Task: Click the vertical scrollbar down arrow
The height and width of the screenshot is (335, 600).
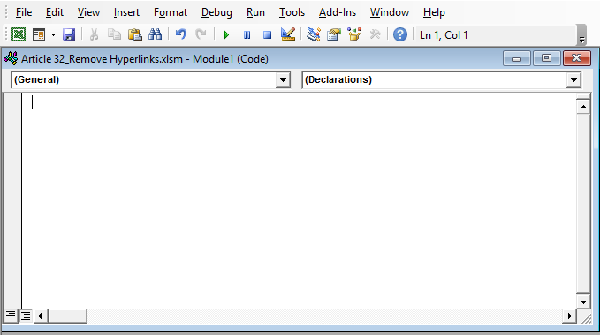Action: [x=583, y=302]
